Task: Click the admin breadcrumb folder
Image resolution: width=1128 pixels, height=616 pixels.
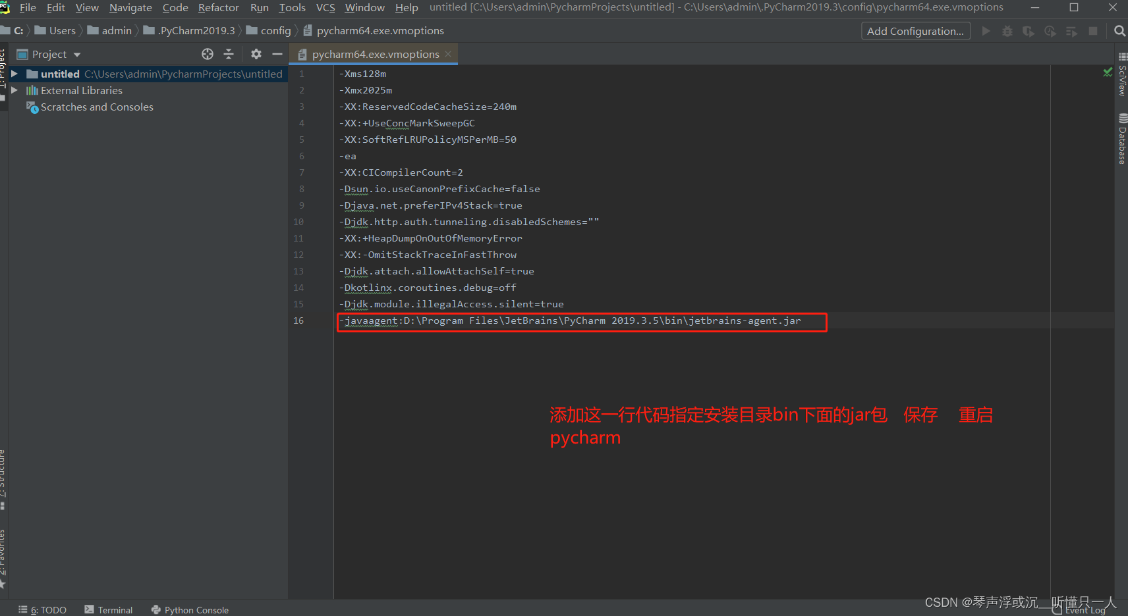Action: point(109,30)
